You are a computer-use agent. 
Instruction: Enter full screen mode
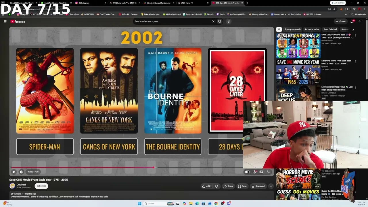tap(268, 172)
